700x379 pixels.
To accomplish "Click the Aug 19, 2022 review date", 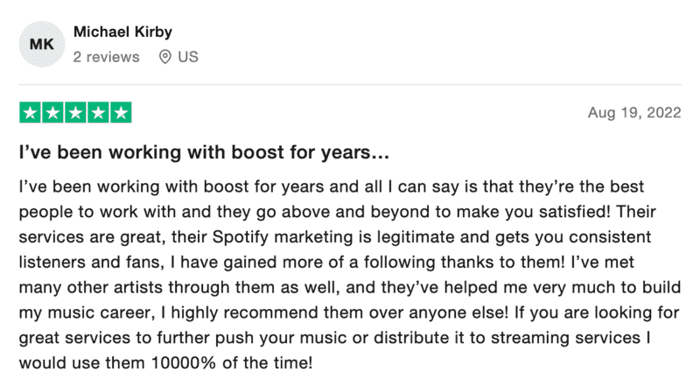I will (634, 113).
